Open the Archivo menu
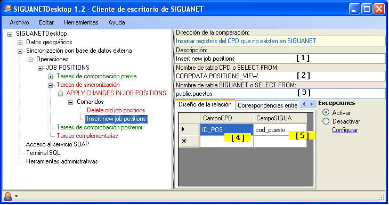389x205 pixels. click(19, 22)
